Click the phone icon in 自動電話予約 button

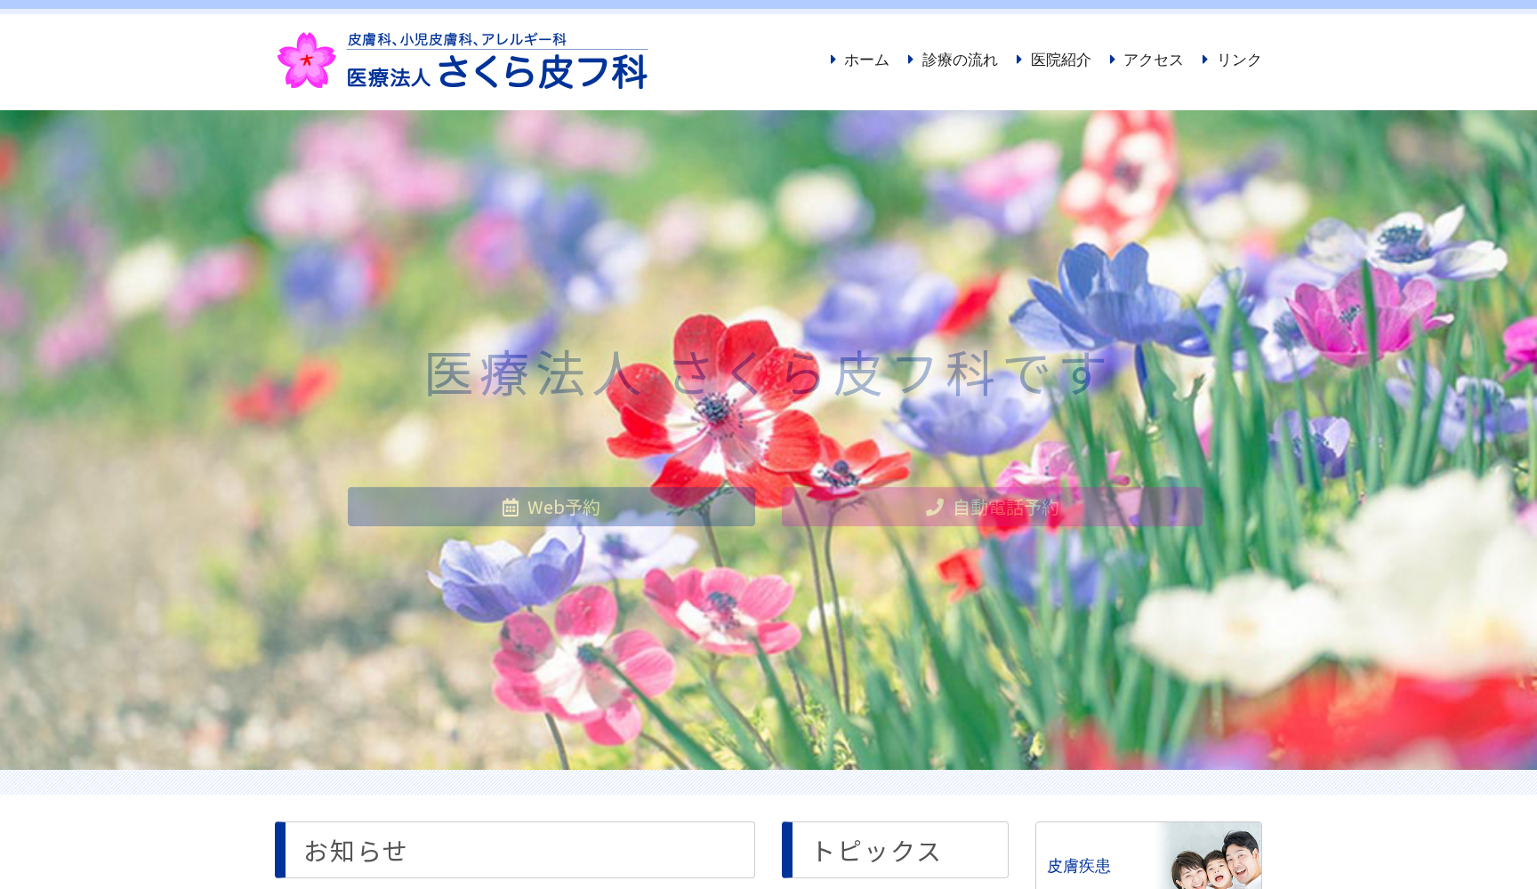click(935, 507)
